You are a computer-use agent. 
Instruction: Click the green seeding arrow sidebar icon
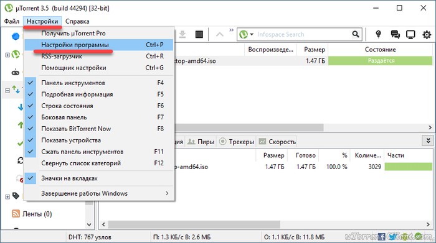coord(21,125)
